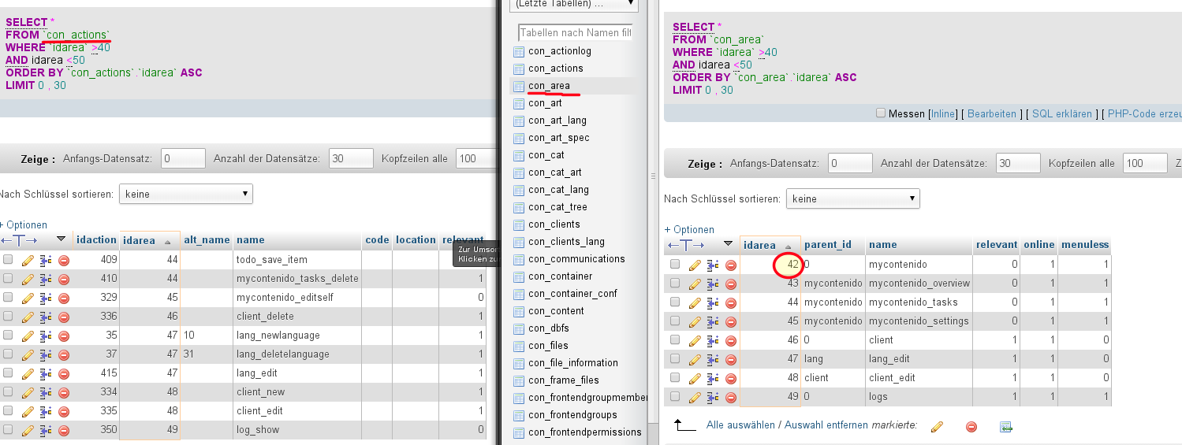Open the '(Letzte Tabellen)' dropdown
Viewport: 1182px width, 445px height.
pyautogui.click(x=574, y=4)
